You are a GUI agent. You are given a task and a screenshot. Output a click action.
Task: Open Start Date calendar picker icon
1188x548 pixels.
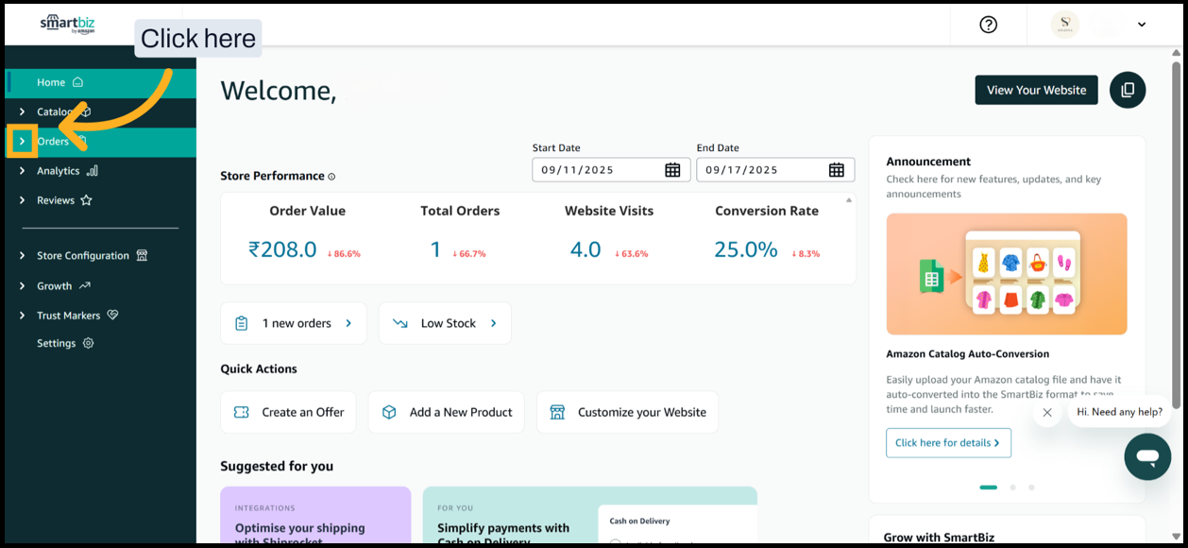[x=672, y=170]
